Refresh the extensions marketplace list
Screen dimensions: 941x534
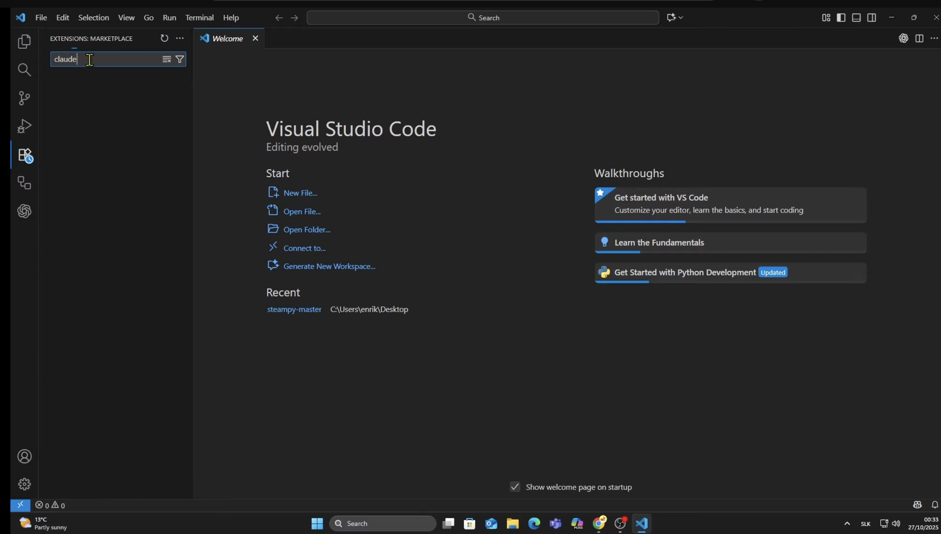click(x=164, y=38)
